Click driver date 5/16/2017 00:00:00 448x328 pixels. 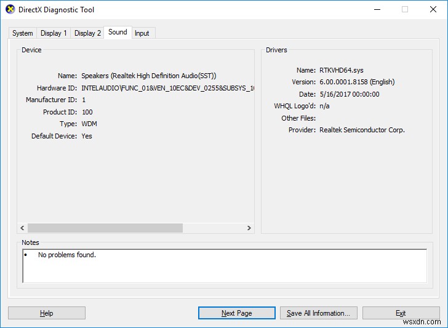point(350,94)
